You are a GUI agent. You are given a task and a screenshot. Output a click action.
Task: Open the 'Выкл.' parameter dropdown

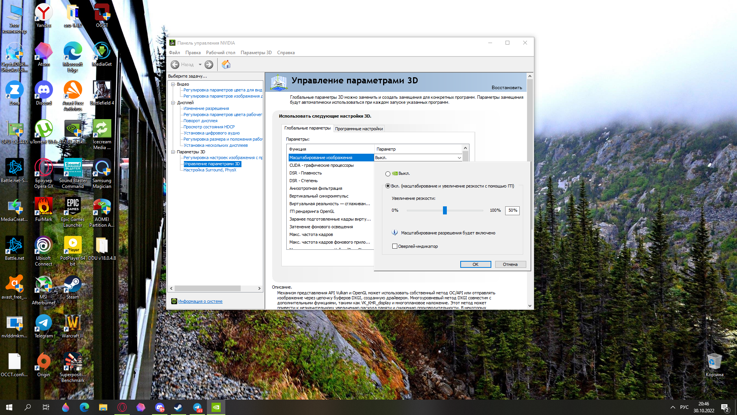click(x=459, y=158)
